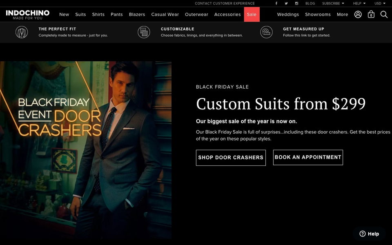Open the Blazers menu item
The image size is (392, 245).
click(137, 15)
